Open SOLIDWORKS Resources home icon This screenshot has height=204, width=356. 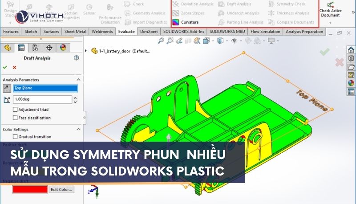pos(351,50)
